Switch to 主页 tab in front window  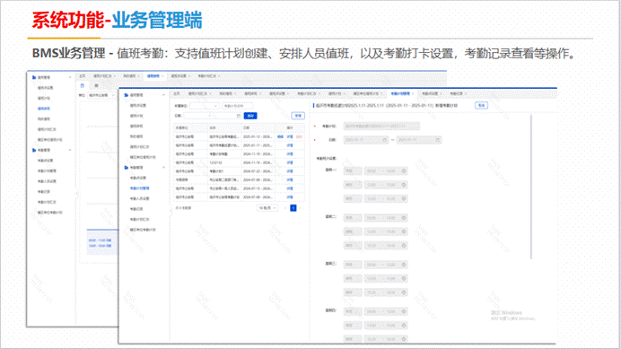coord(177,94)
